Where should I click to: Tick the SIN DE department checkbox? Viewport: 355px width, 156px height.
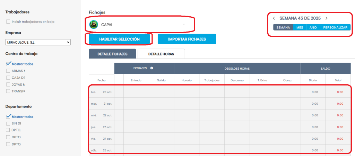[8, 123]
